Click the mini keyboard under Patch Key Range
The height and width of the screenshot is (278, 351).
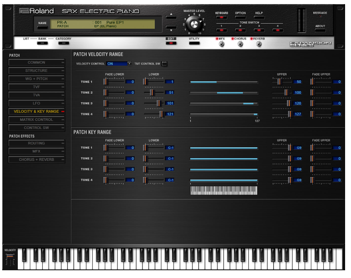(x=223, y=191)
